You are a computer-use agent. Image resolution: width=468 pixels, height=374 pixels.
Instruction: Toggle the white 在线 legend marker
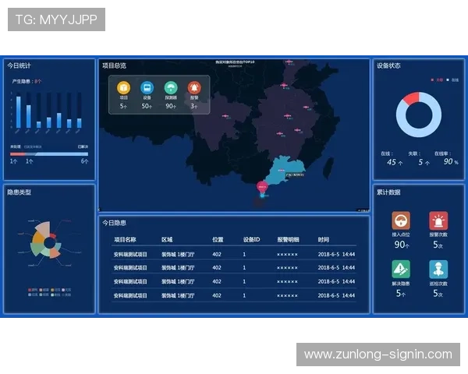(x=448, y=79)
